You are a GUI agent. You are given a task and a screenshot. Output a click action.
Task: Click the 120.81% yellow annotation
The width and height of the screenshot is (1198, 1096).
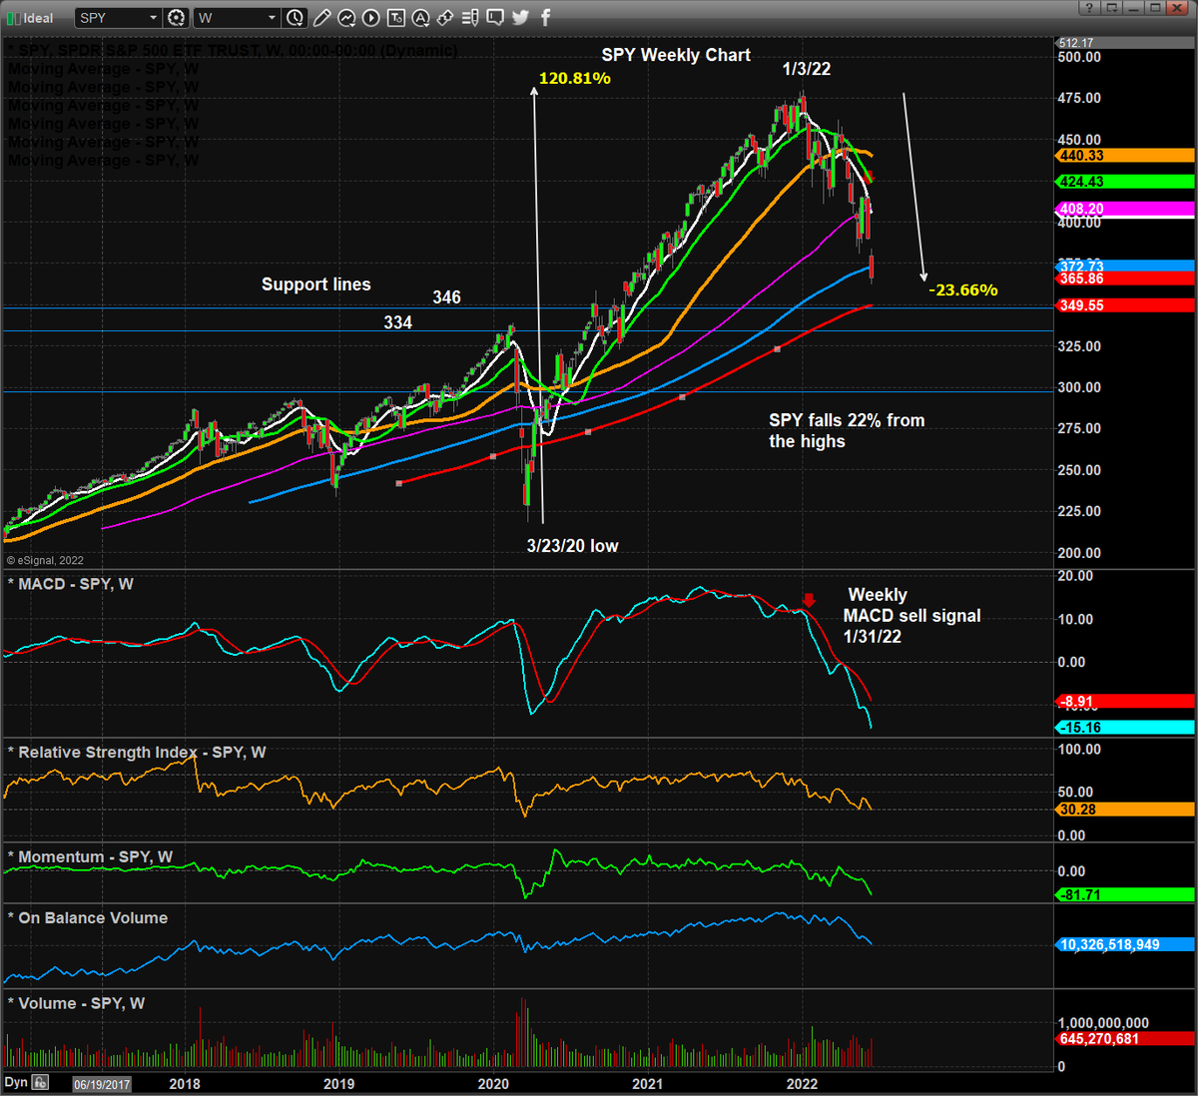(x=575, y=78)
